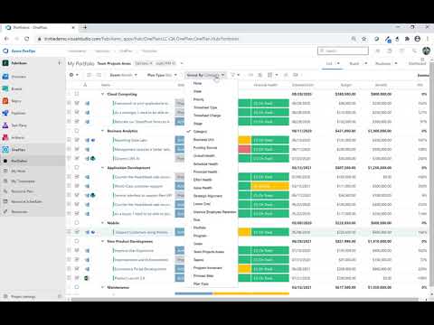
Task: Toggle checkbox on first Cloud Computing row
Action: pyautogui.click(x=77, y=103)
